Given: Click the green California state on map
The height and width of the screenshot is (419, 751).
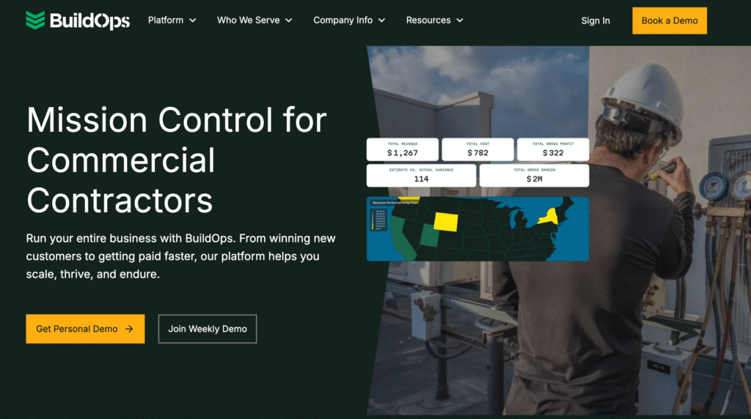Looking at the screenshot, I should 401,238.
